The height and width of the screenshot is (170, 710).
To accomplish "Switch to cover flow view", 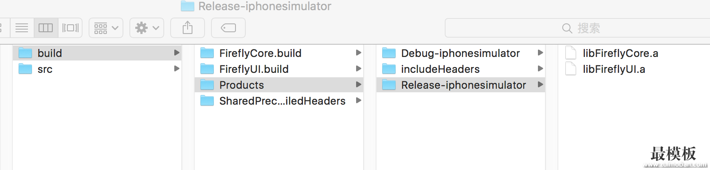I will pyautogui.click(x=70, y=28).
